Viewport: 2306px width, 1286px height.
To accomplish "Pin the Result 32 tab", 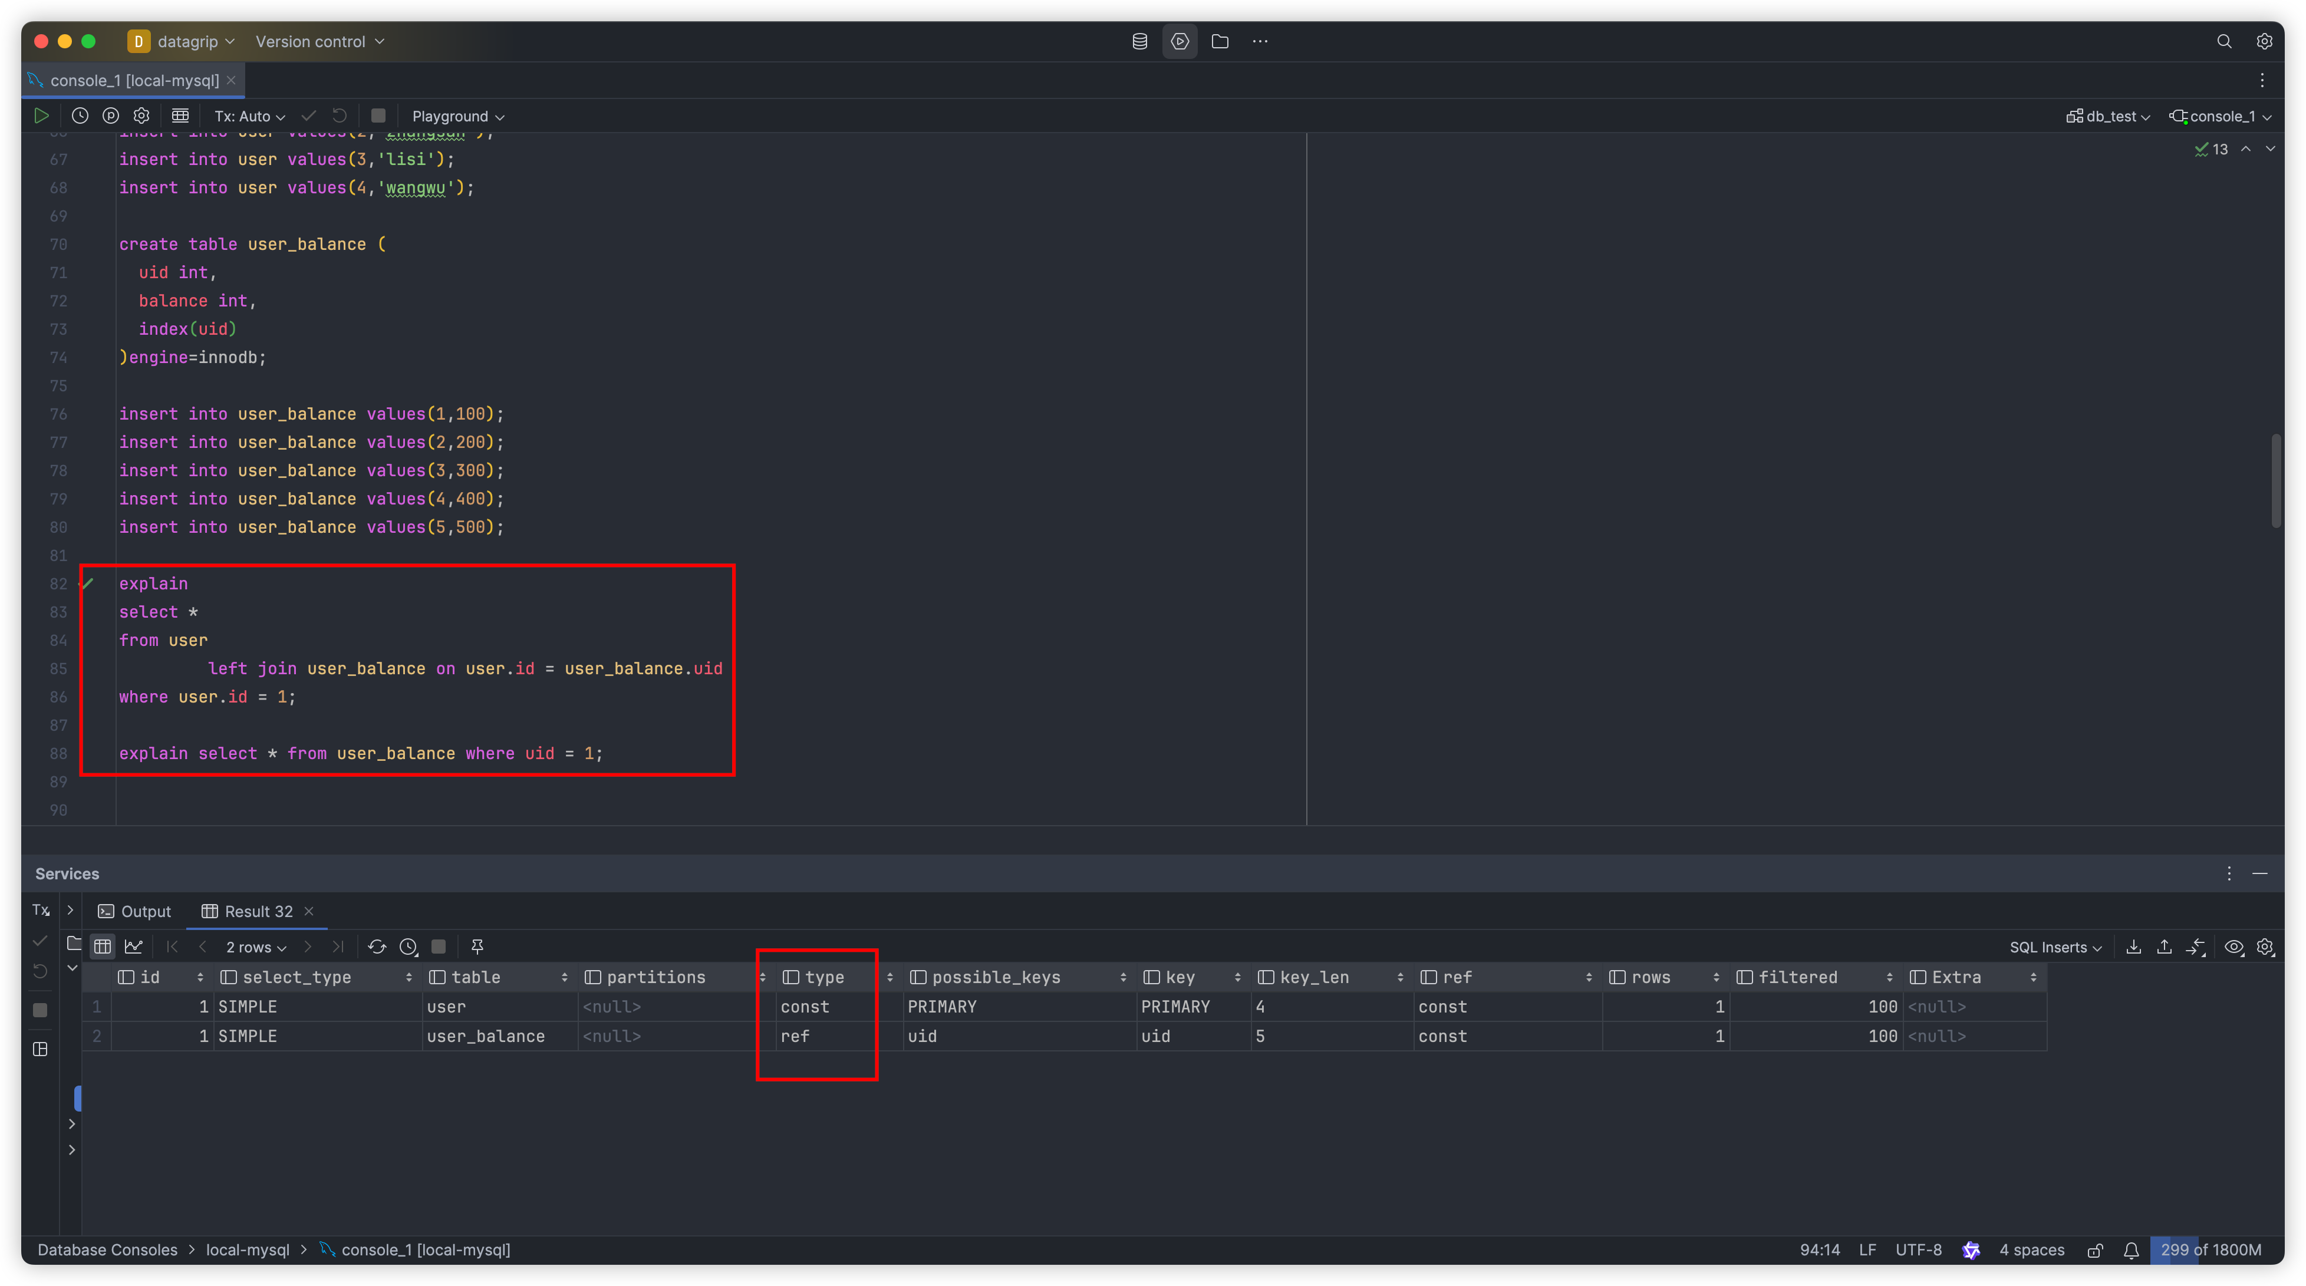I will pos(477,946).
